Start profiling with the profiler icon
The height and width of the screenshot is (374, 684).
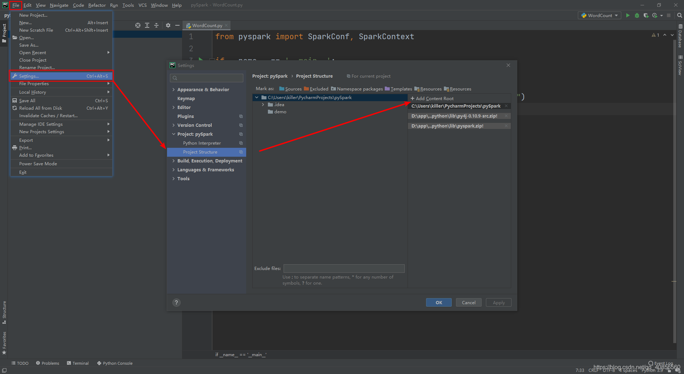coord(654,15)
